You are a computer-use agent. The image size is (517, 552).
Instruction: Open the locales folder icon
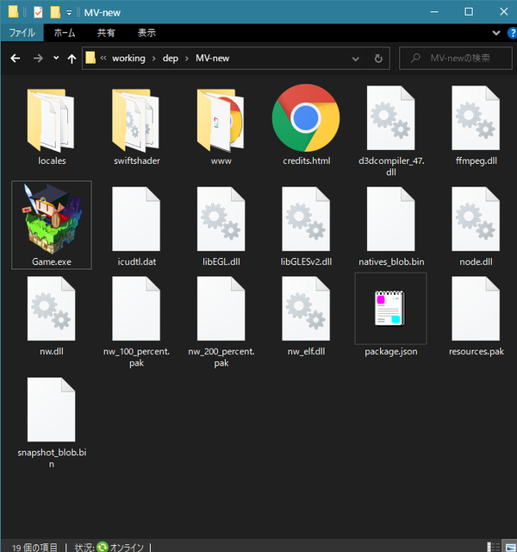(51, 120)
